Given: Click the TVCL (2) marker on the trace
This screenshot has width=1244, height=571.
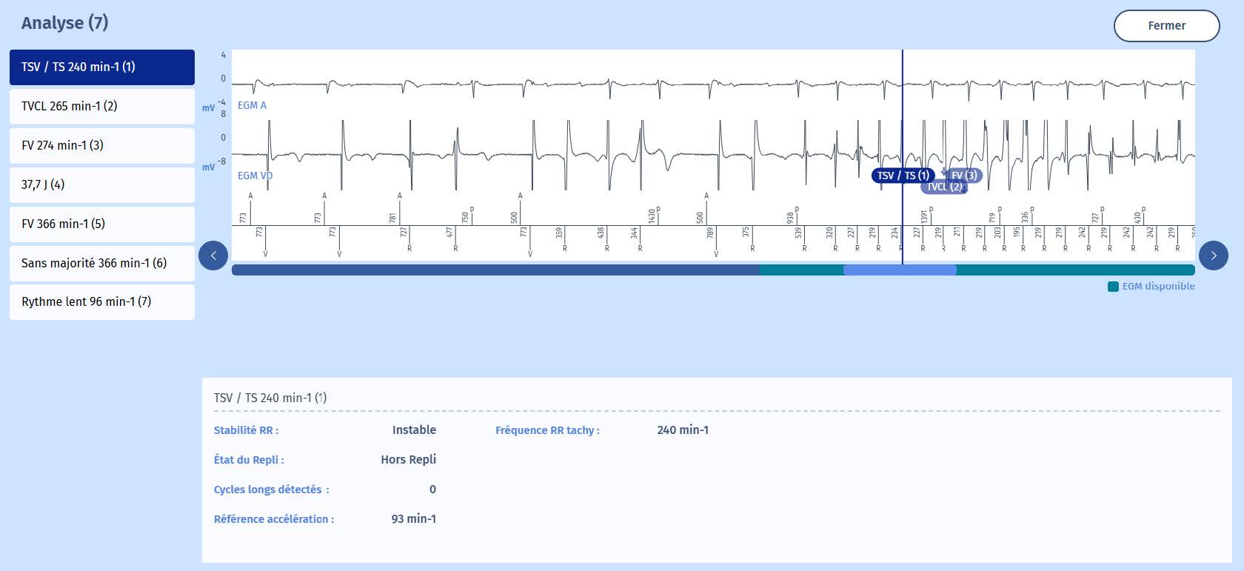Looking at the screenshot, I should pyautogui.click(x=945, y=187).
